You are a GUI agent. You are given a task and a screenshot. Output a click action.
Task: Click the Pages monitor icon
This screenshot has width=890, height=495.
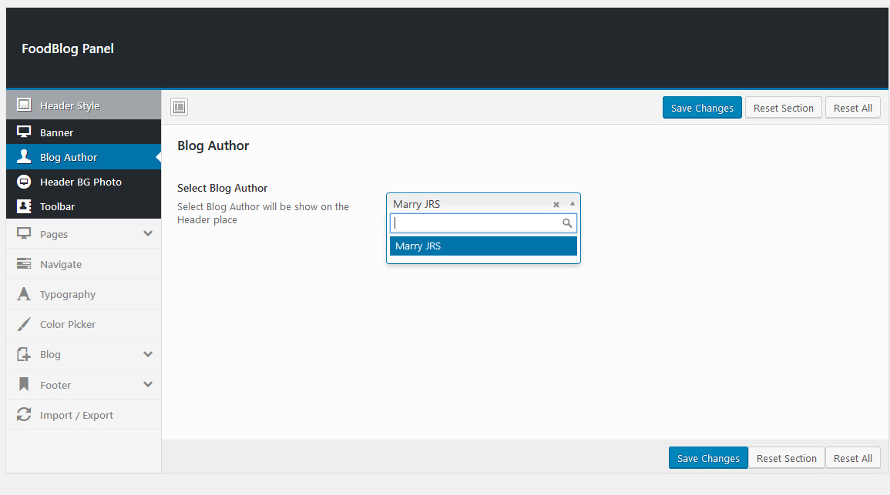click(24, 233)
